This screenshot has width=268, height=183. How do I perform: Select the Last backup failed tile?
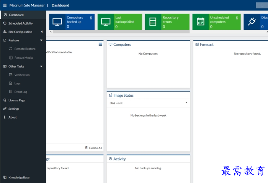(x=120, y=22)
